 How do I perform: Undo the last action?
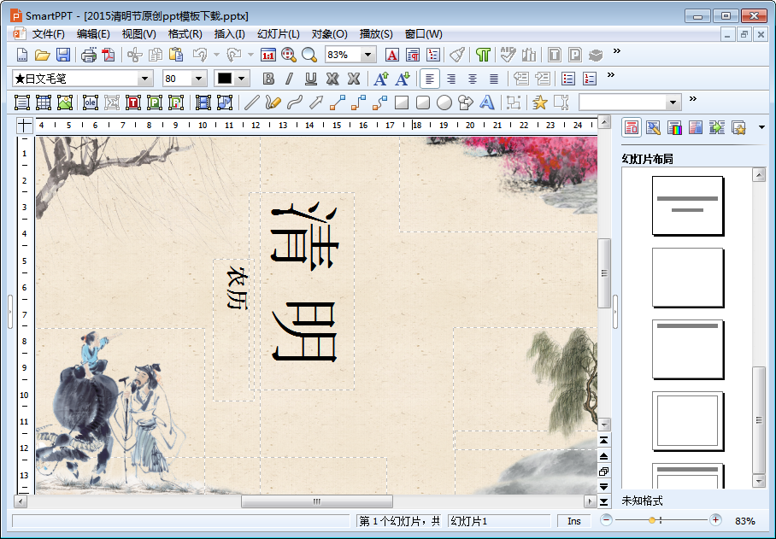[200, 55]
